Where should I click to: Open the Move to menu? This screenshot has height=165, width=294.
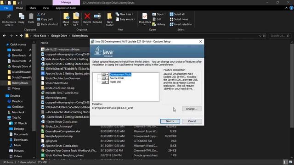(66, 19)
